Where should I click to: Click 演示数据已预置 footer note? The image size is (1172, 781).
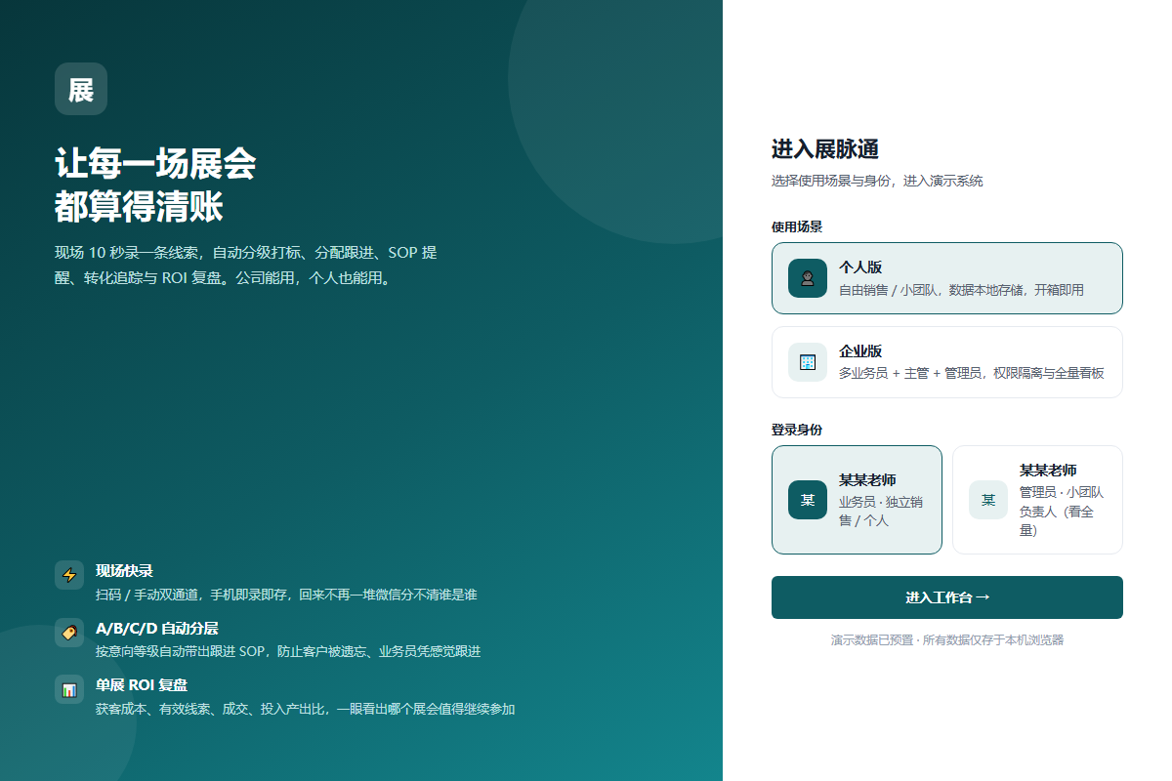[x=947, y=640]
